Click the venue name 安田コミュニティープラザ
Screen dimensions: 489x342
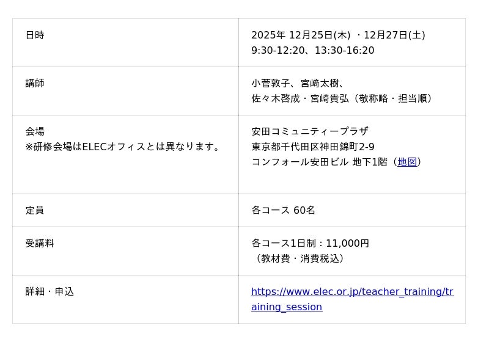tap(310, 131)
